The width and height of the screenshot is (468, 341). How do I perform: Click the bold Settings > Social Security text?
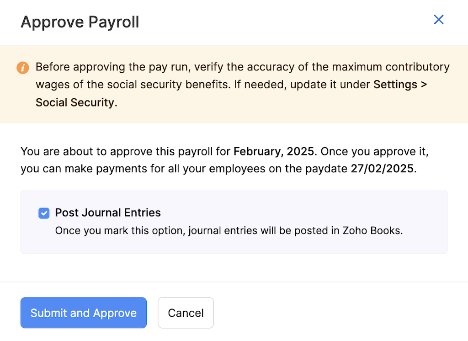pos(400,85)
